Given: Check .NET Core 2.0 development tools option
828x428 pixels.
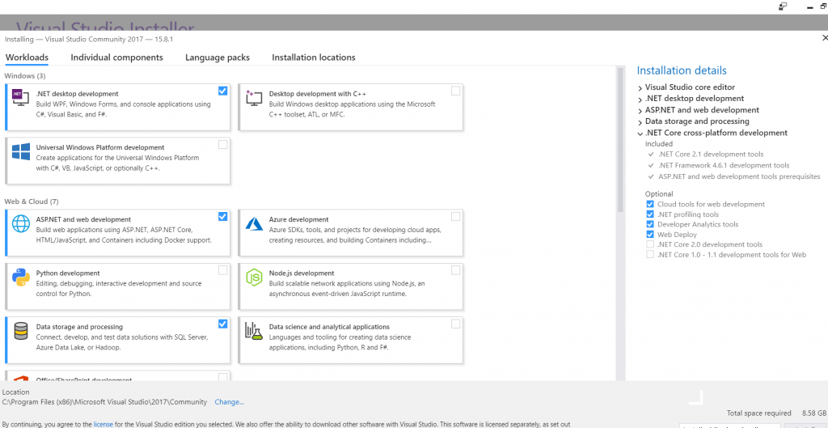Looking at the screenshot, I should coord(650,244).
